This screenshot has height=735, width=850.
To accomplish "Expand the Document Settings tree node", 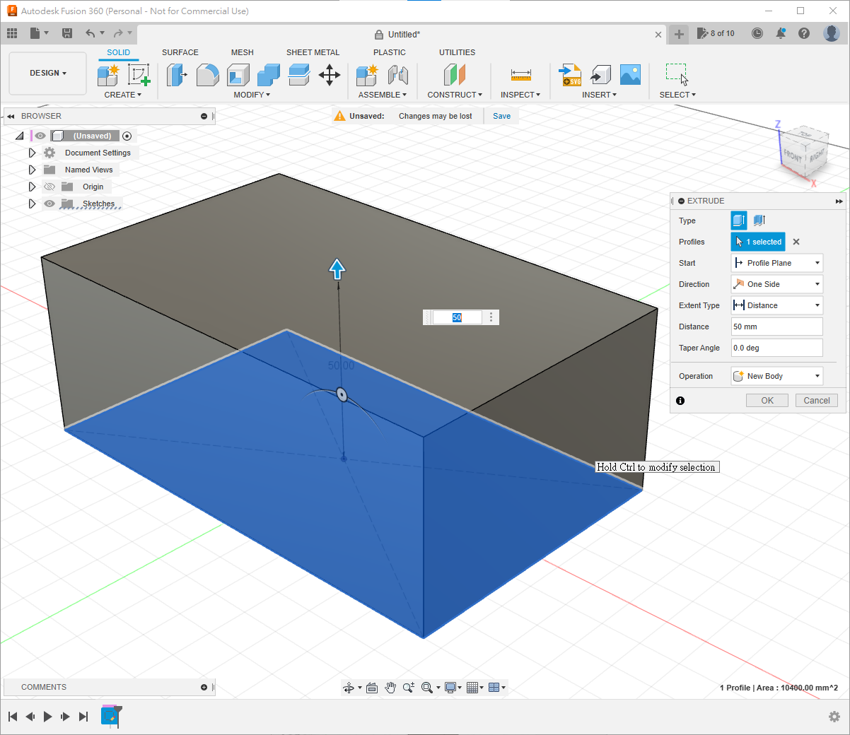I will [32, 153].
